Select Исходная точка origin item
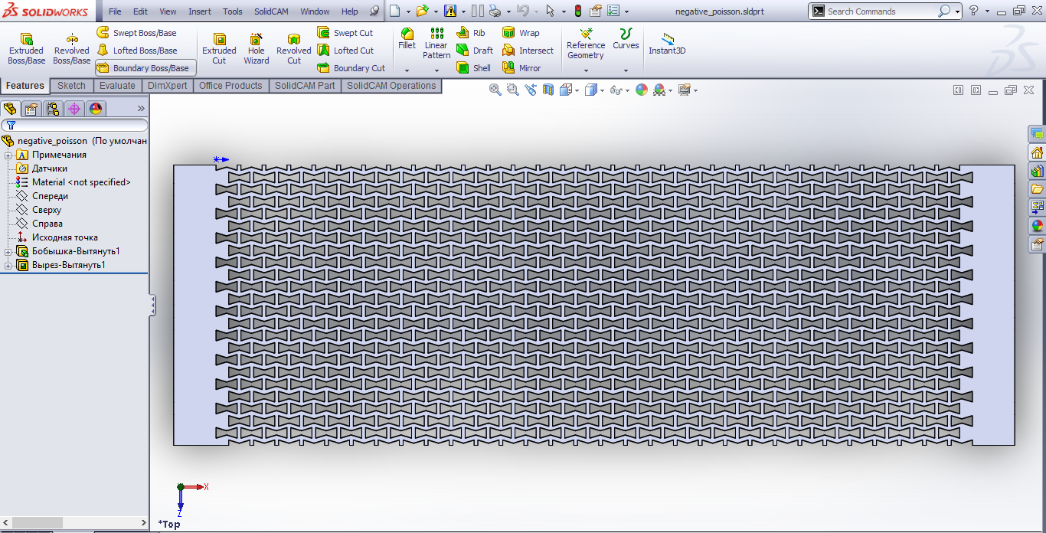The height and width of the screenshot is (533, 1046). pos(65,237)
